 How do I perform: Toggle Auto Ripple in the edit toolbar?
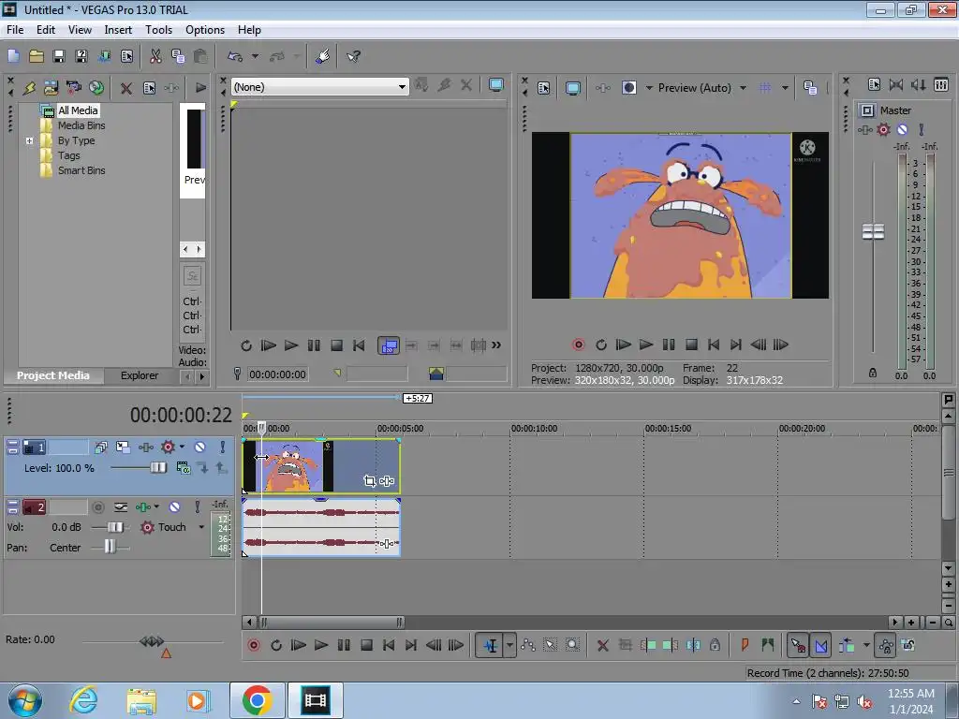pos(847,645)
